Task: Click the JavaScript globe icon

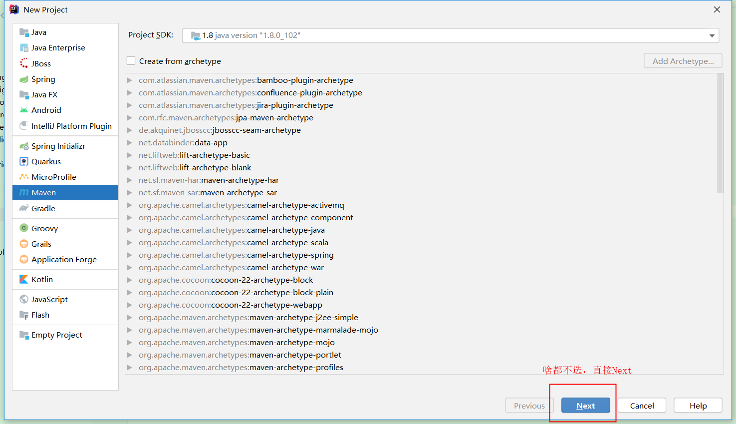Action: coord(24,299)
